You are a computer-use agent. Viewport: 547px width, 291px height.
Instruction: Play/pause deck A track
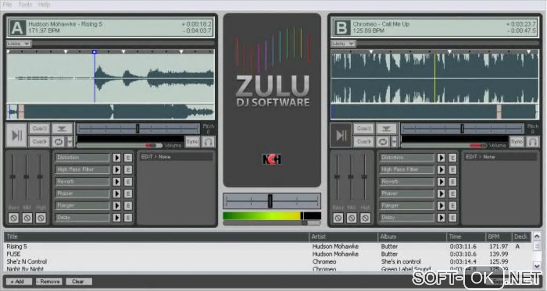tap(17, 135)
